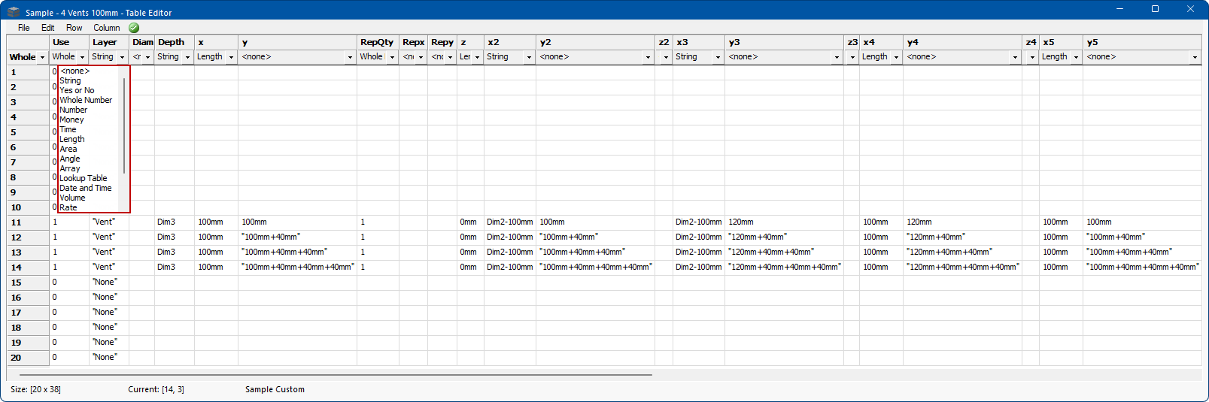Select the "Vent" cell in row 14

click(105, 267)
